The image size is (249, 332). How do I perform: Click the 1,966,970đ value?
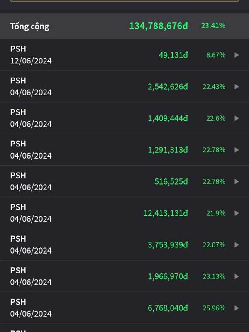click(168, 276)
